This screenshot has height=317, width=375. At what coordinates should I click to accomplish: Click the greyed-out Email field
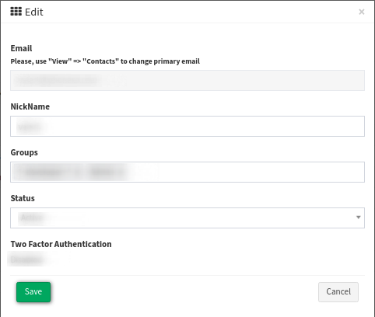coord(187,80)
